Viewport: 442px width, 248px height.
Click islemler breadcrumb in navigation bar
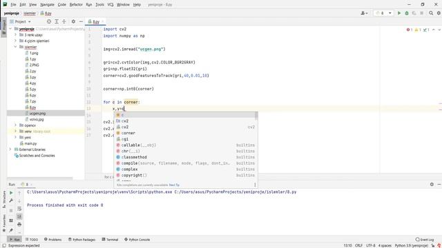click(x=30, y=13)
